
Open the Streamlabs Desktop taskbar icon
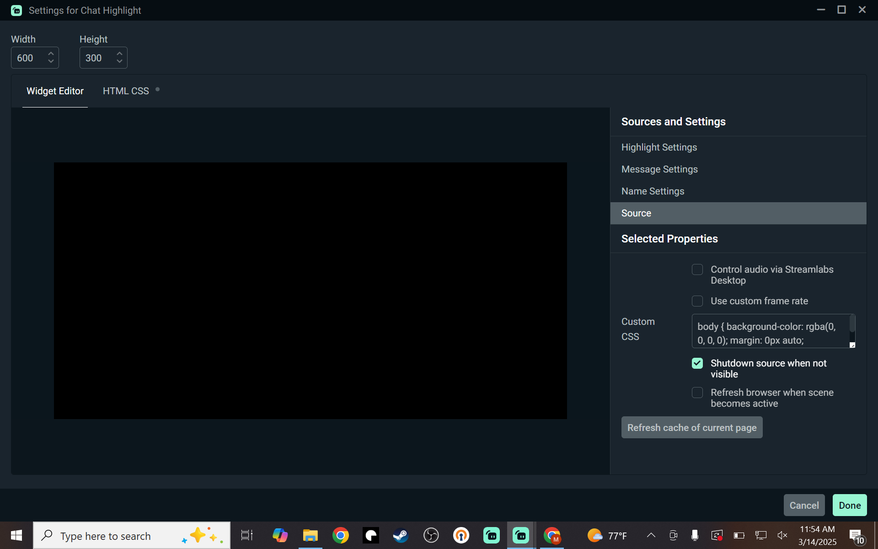click(521, 535)
